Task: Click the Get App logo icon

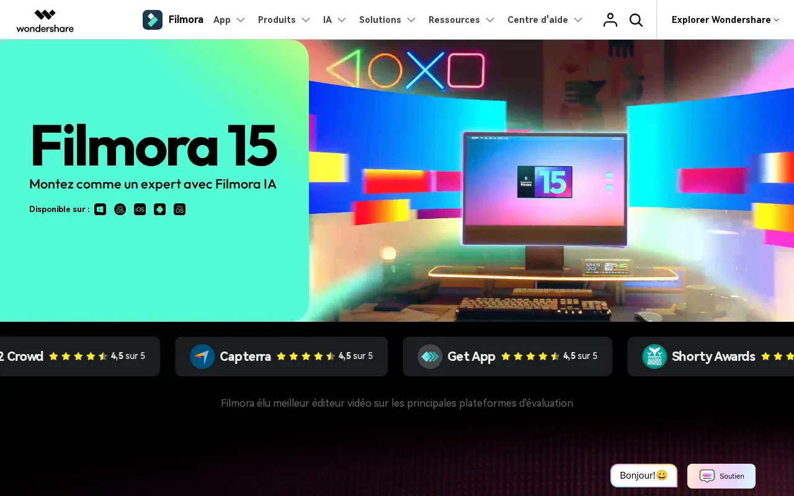Action: click(430, 356)
